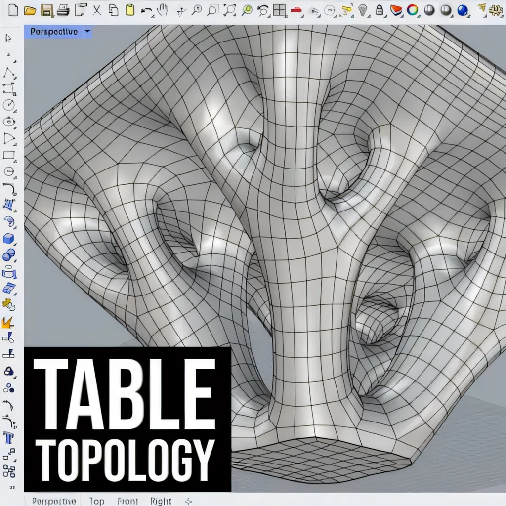Undo the last action with the curved arrow
Image resolution: width=506 pixels, height=506 pixels.
click(147, 11)
